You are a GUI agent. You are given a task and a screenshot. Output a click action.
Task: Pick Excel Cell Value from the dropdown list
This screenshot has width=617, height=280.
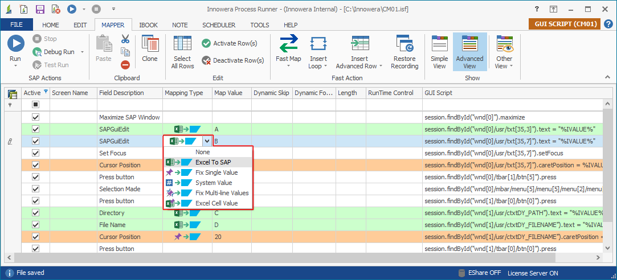coord(208,203)
